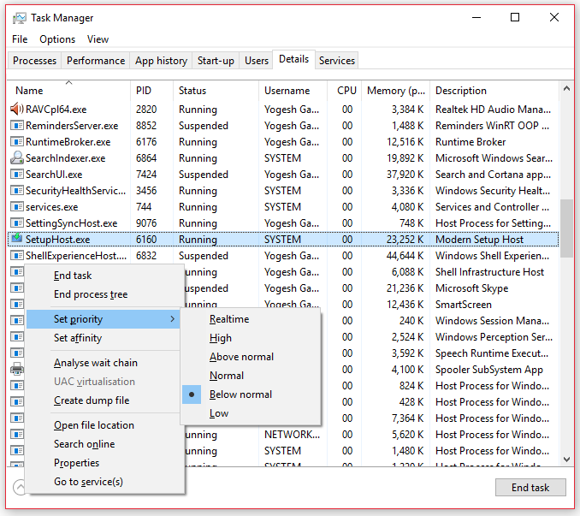Click the vertical scrollbar thumb
This screenshot has width=580, height=516.
click(566, 228)
